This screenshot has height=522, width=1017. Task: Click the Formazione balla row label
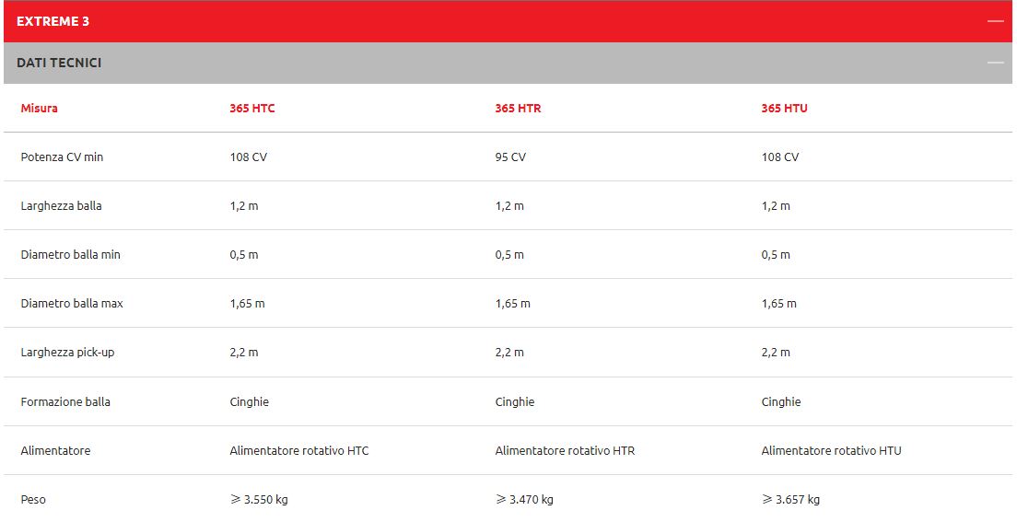click(65, 402)
